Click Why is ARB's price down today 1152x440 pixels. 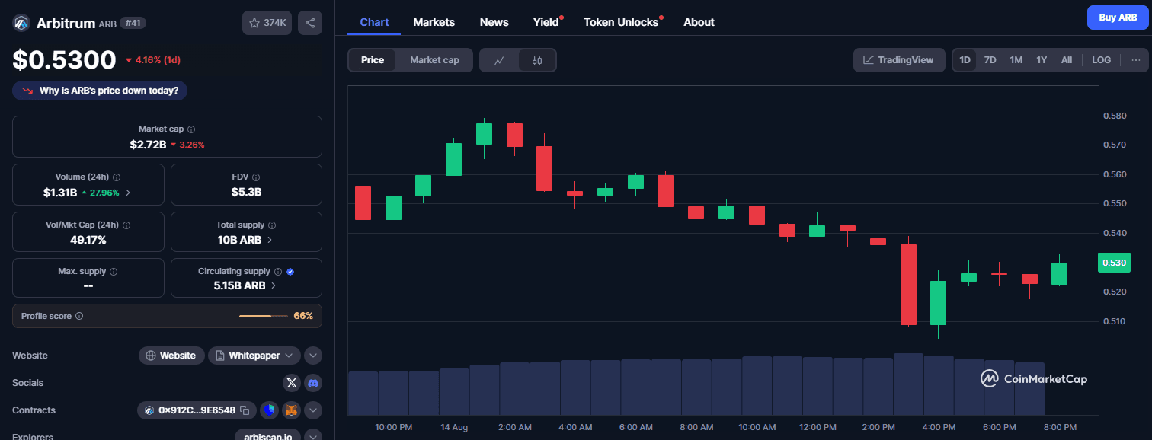tap(100, 91)
